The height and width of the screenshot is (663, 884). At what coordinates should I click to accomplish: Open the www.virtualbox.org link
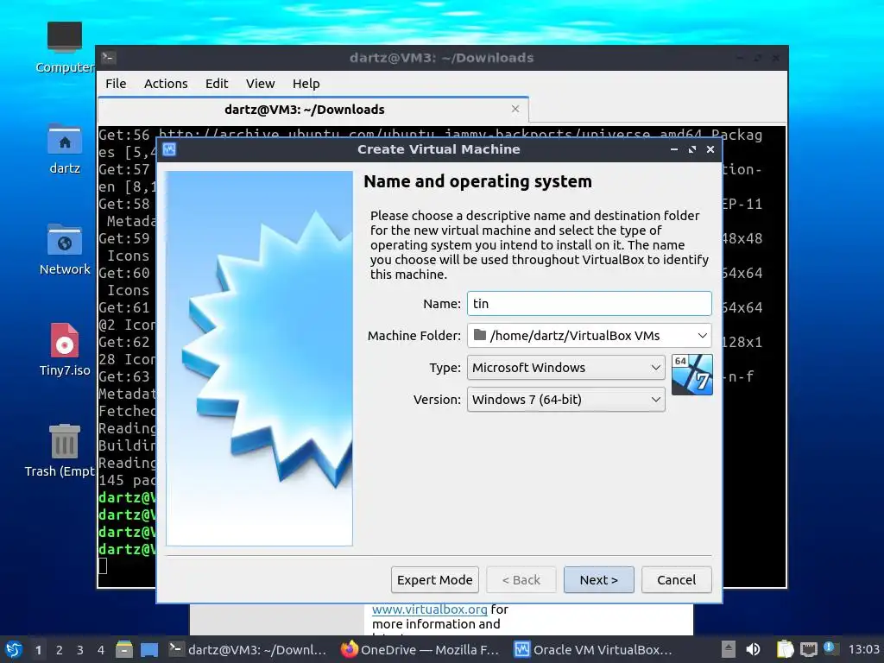429,609
